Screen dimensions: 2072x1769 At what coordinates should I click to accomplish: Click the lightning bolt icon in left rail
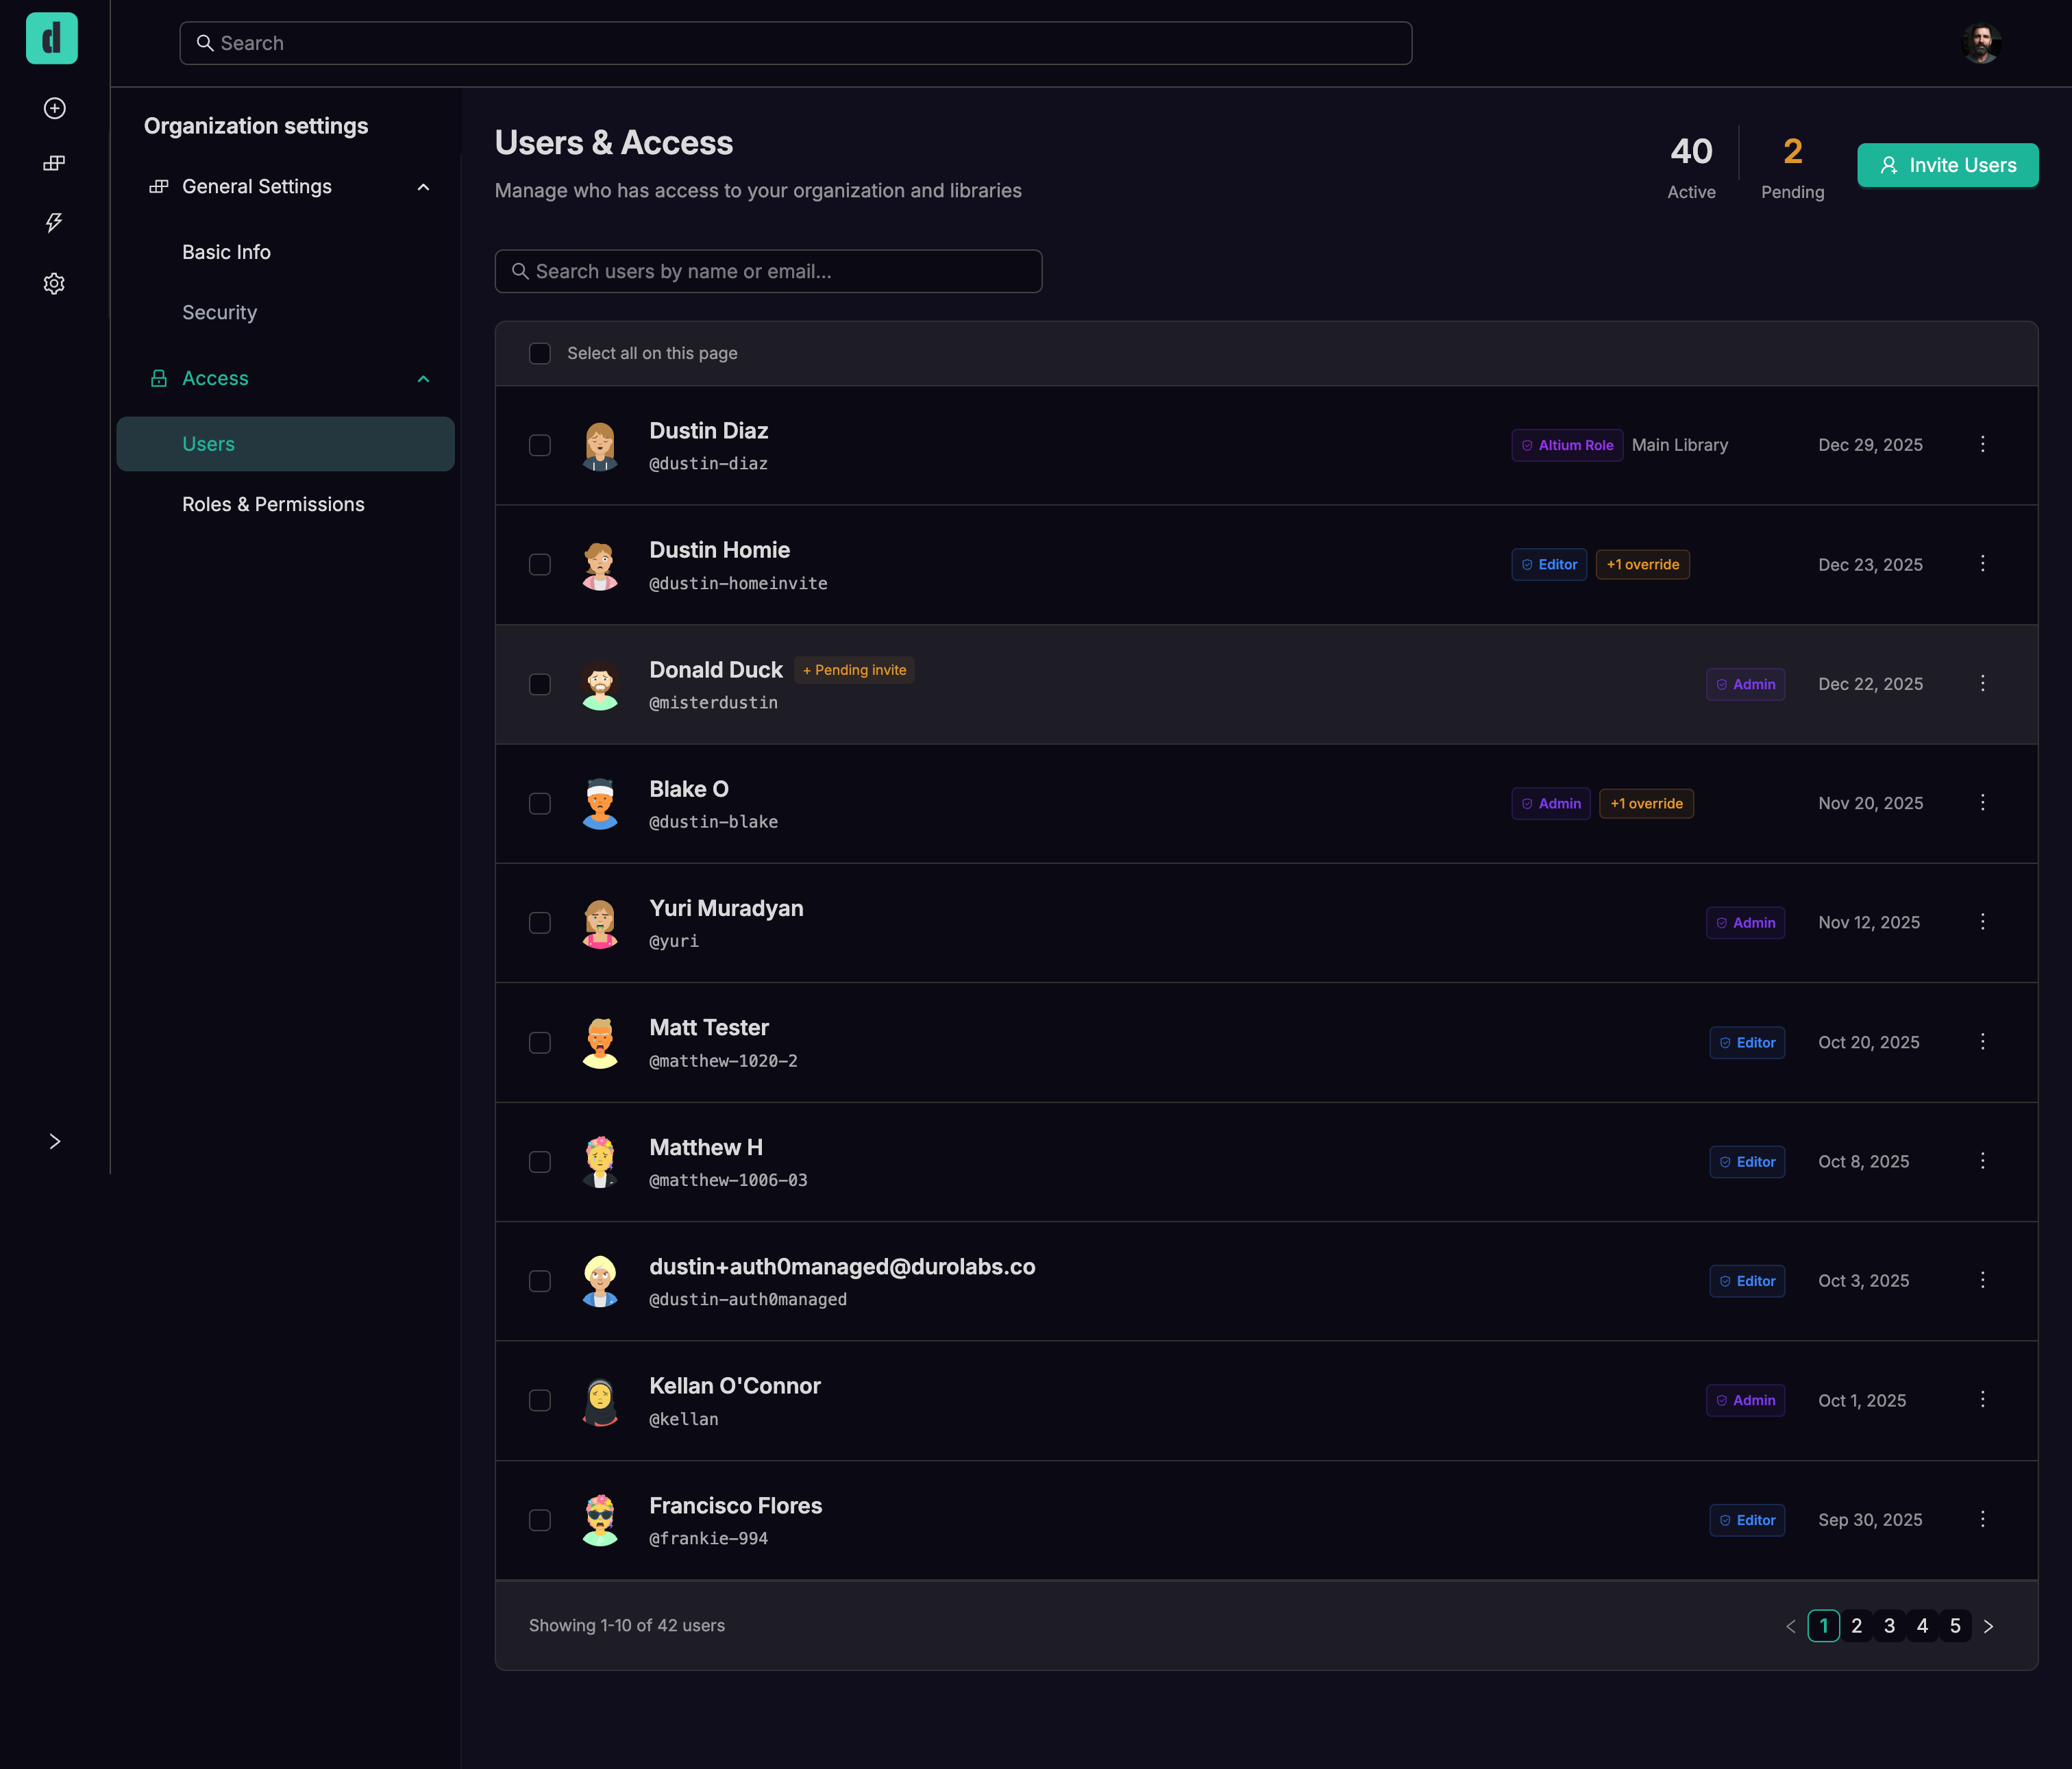coord(55,222)
